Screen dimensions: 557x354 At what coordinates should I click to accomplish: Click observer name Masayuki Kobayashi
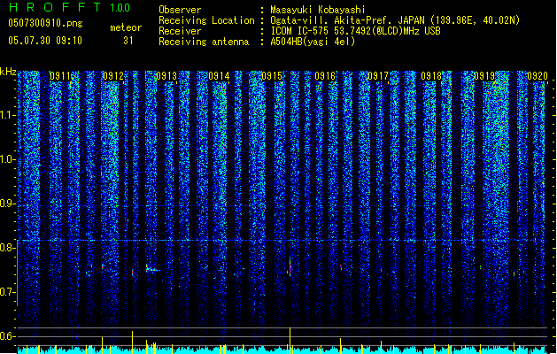tap(317, 10)
